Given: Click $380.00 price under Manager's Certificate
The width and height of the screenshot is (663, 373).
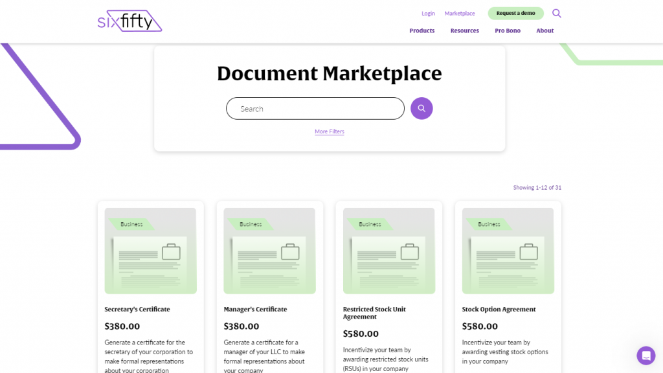Looking at the screenshot, I should point(241,326).
